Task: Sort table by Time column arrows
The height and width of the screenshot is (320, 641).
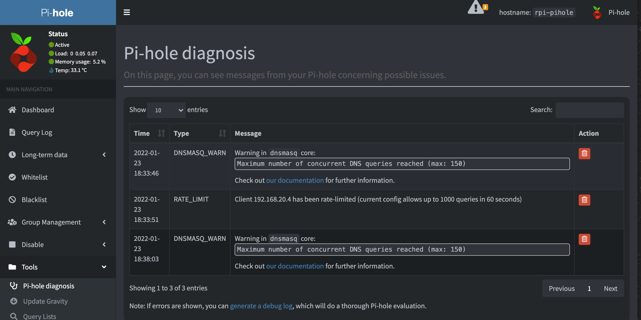Action: (161, 133)
